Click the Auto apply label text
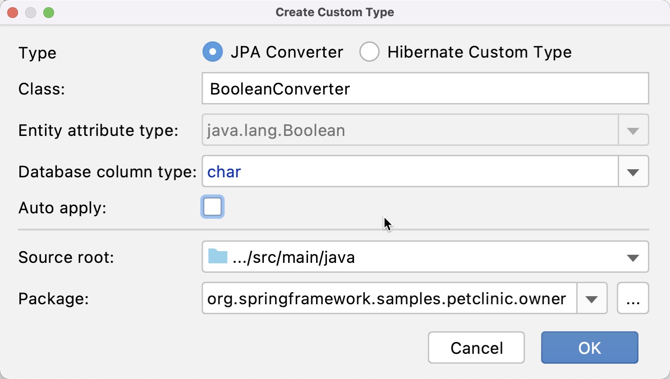Image resolution: width=670 pixels, height=379 pixels. tap(62, 208)
